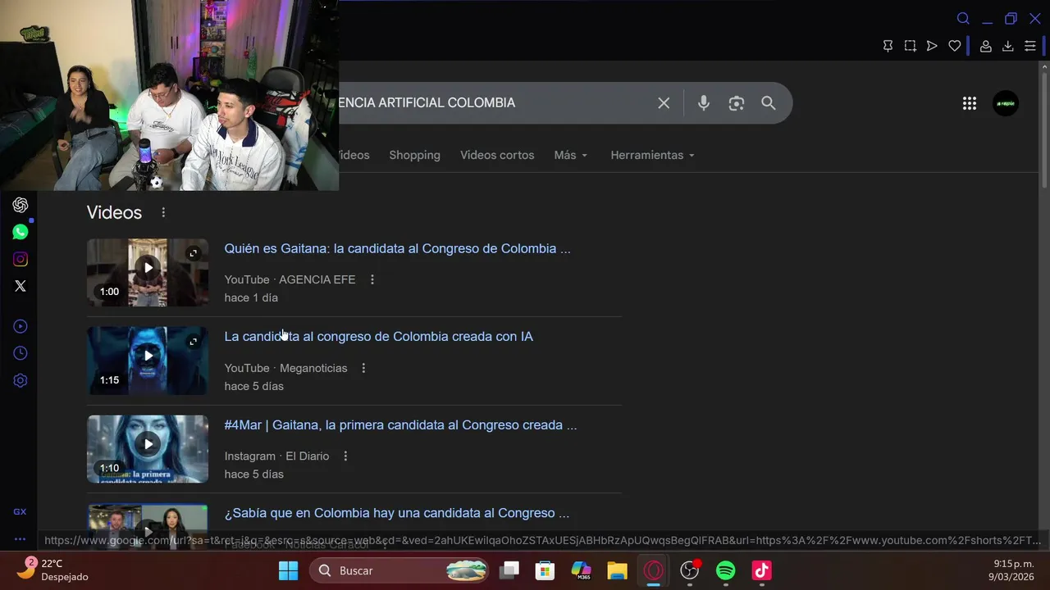The image size is (1050, 590).
Task: Open browser search icon in title bar
Action: point(963,19)
